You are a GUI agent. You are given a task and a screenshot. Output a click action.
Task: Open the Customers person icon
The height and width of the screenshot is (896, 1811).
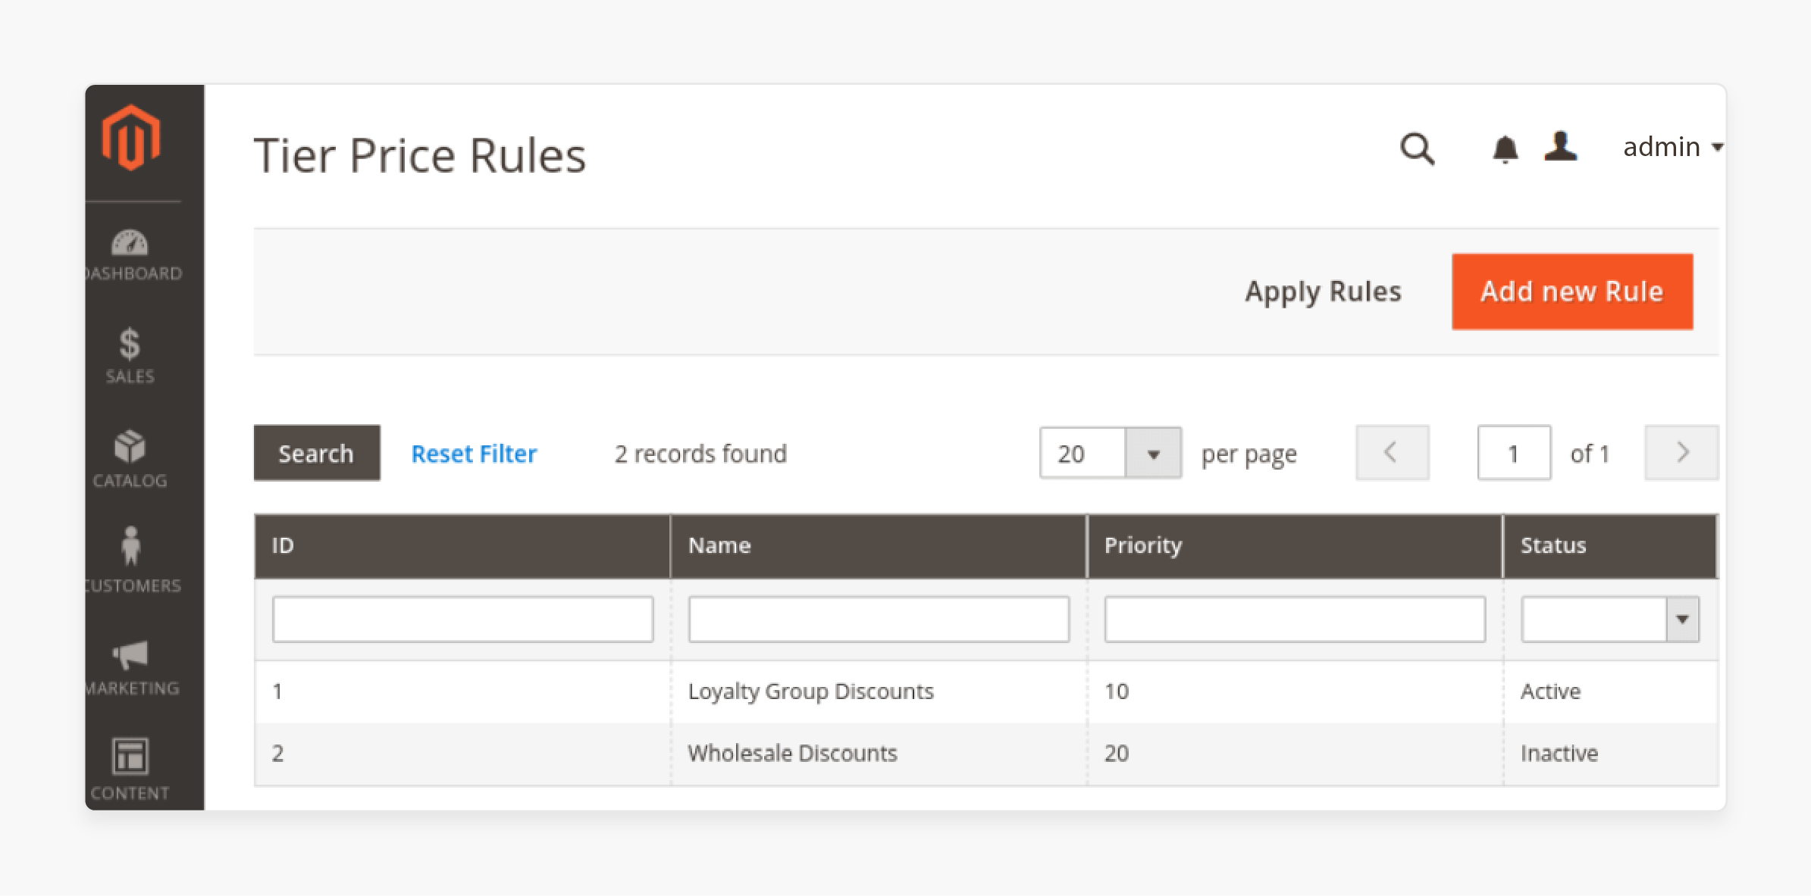point(130,545)
